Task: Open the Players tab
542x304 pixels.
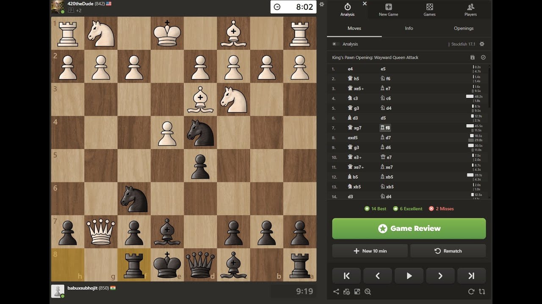Action: (x=470, y=10)
